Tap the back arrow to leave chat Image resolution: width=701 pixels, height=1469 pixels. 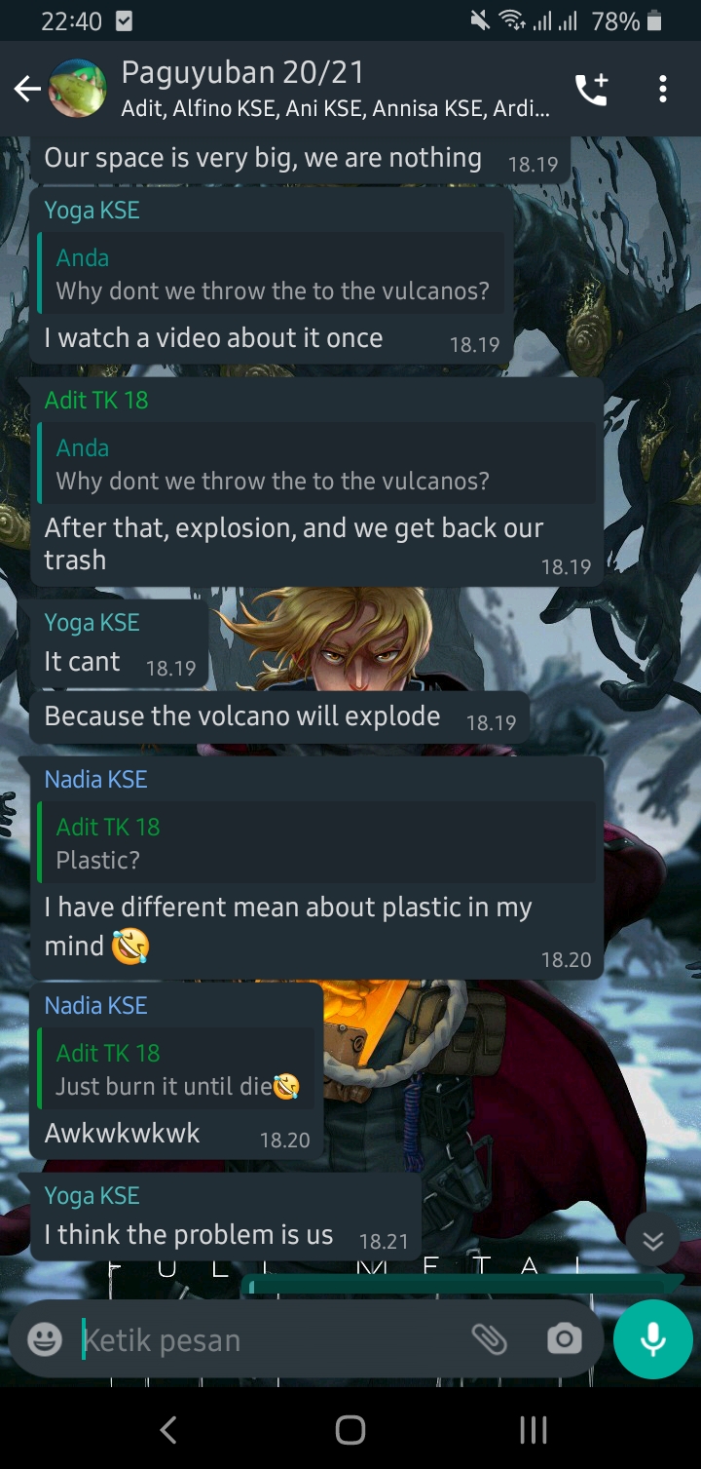pos(26,90)
